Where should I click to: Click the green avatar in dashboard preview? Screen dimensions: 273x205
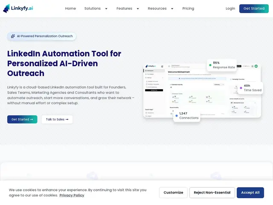click(256, 66)
